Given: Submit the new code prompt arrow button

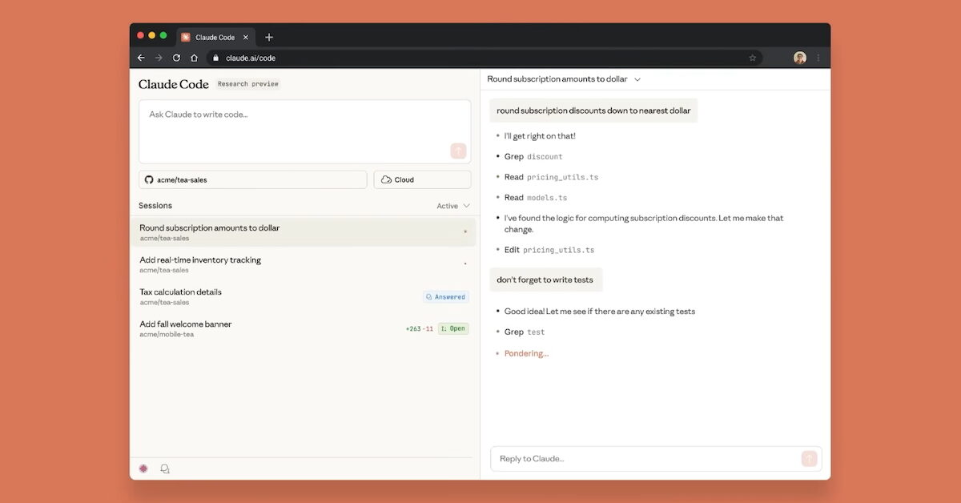Looking at the screenshot, I should (458, 151).
